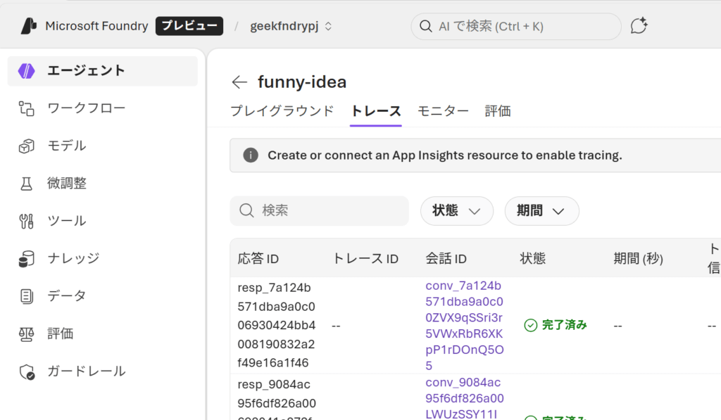Open the Knowledge database icon
721x420 pixels.
(x=27, y=259)
